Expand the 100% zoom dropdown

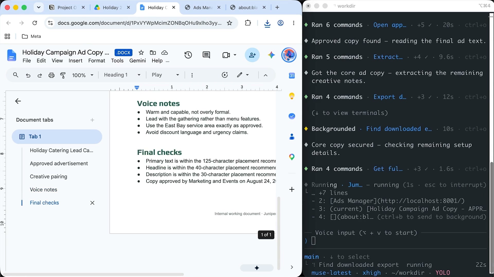(x=83, y=75)
